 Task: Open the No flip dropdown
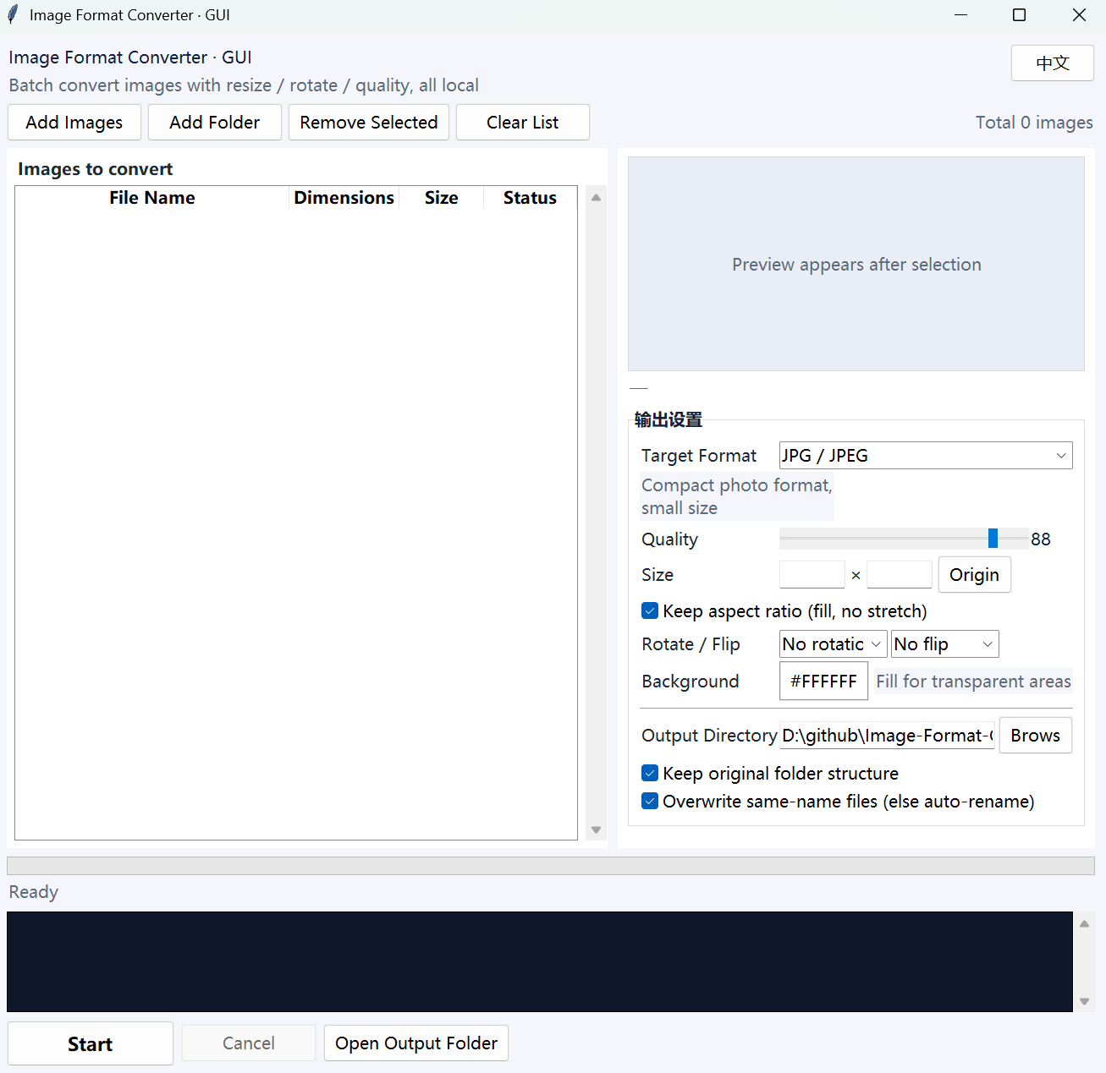pyautogui.click(x=945, y=644)
